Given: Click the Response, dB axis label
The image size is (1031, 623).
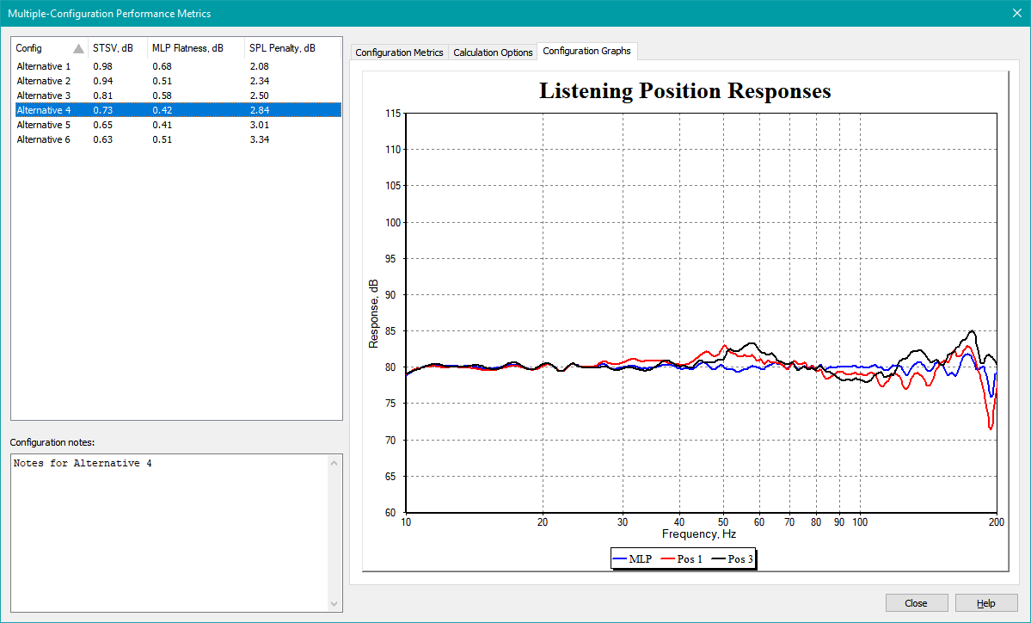Looking at the screenshot, I should pyautogui.click(x=373, y=314).
